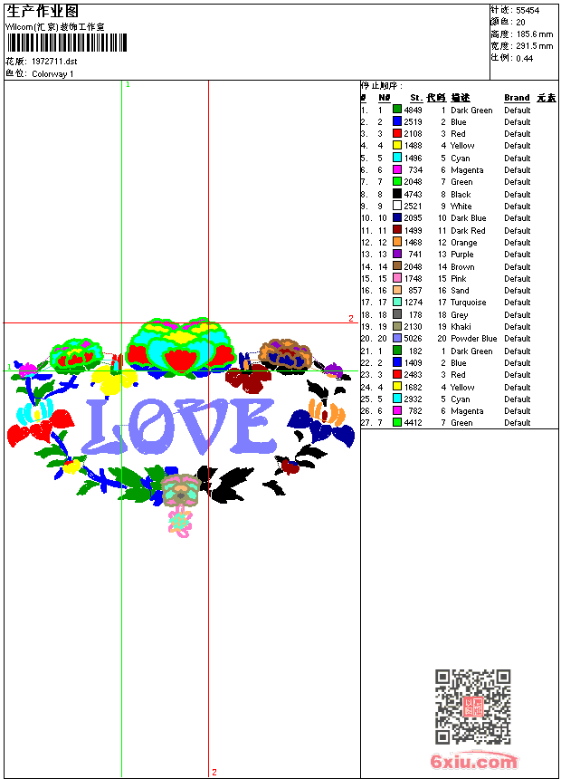Image resolution: width=561 pixels, height=779 pixels.
Task: Click the Cyan swatch beside stitch count 1496
Action: (397, 158)
